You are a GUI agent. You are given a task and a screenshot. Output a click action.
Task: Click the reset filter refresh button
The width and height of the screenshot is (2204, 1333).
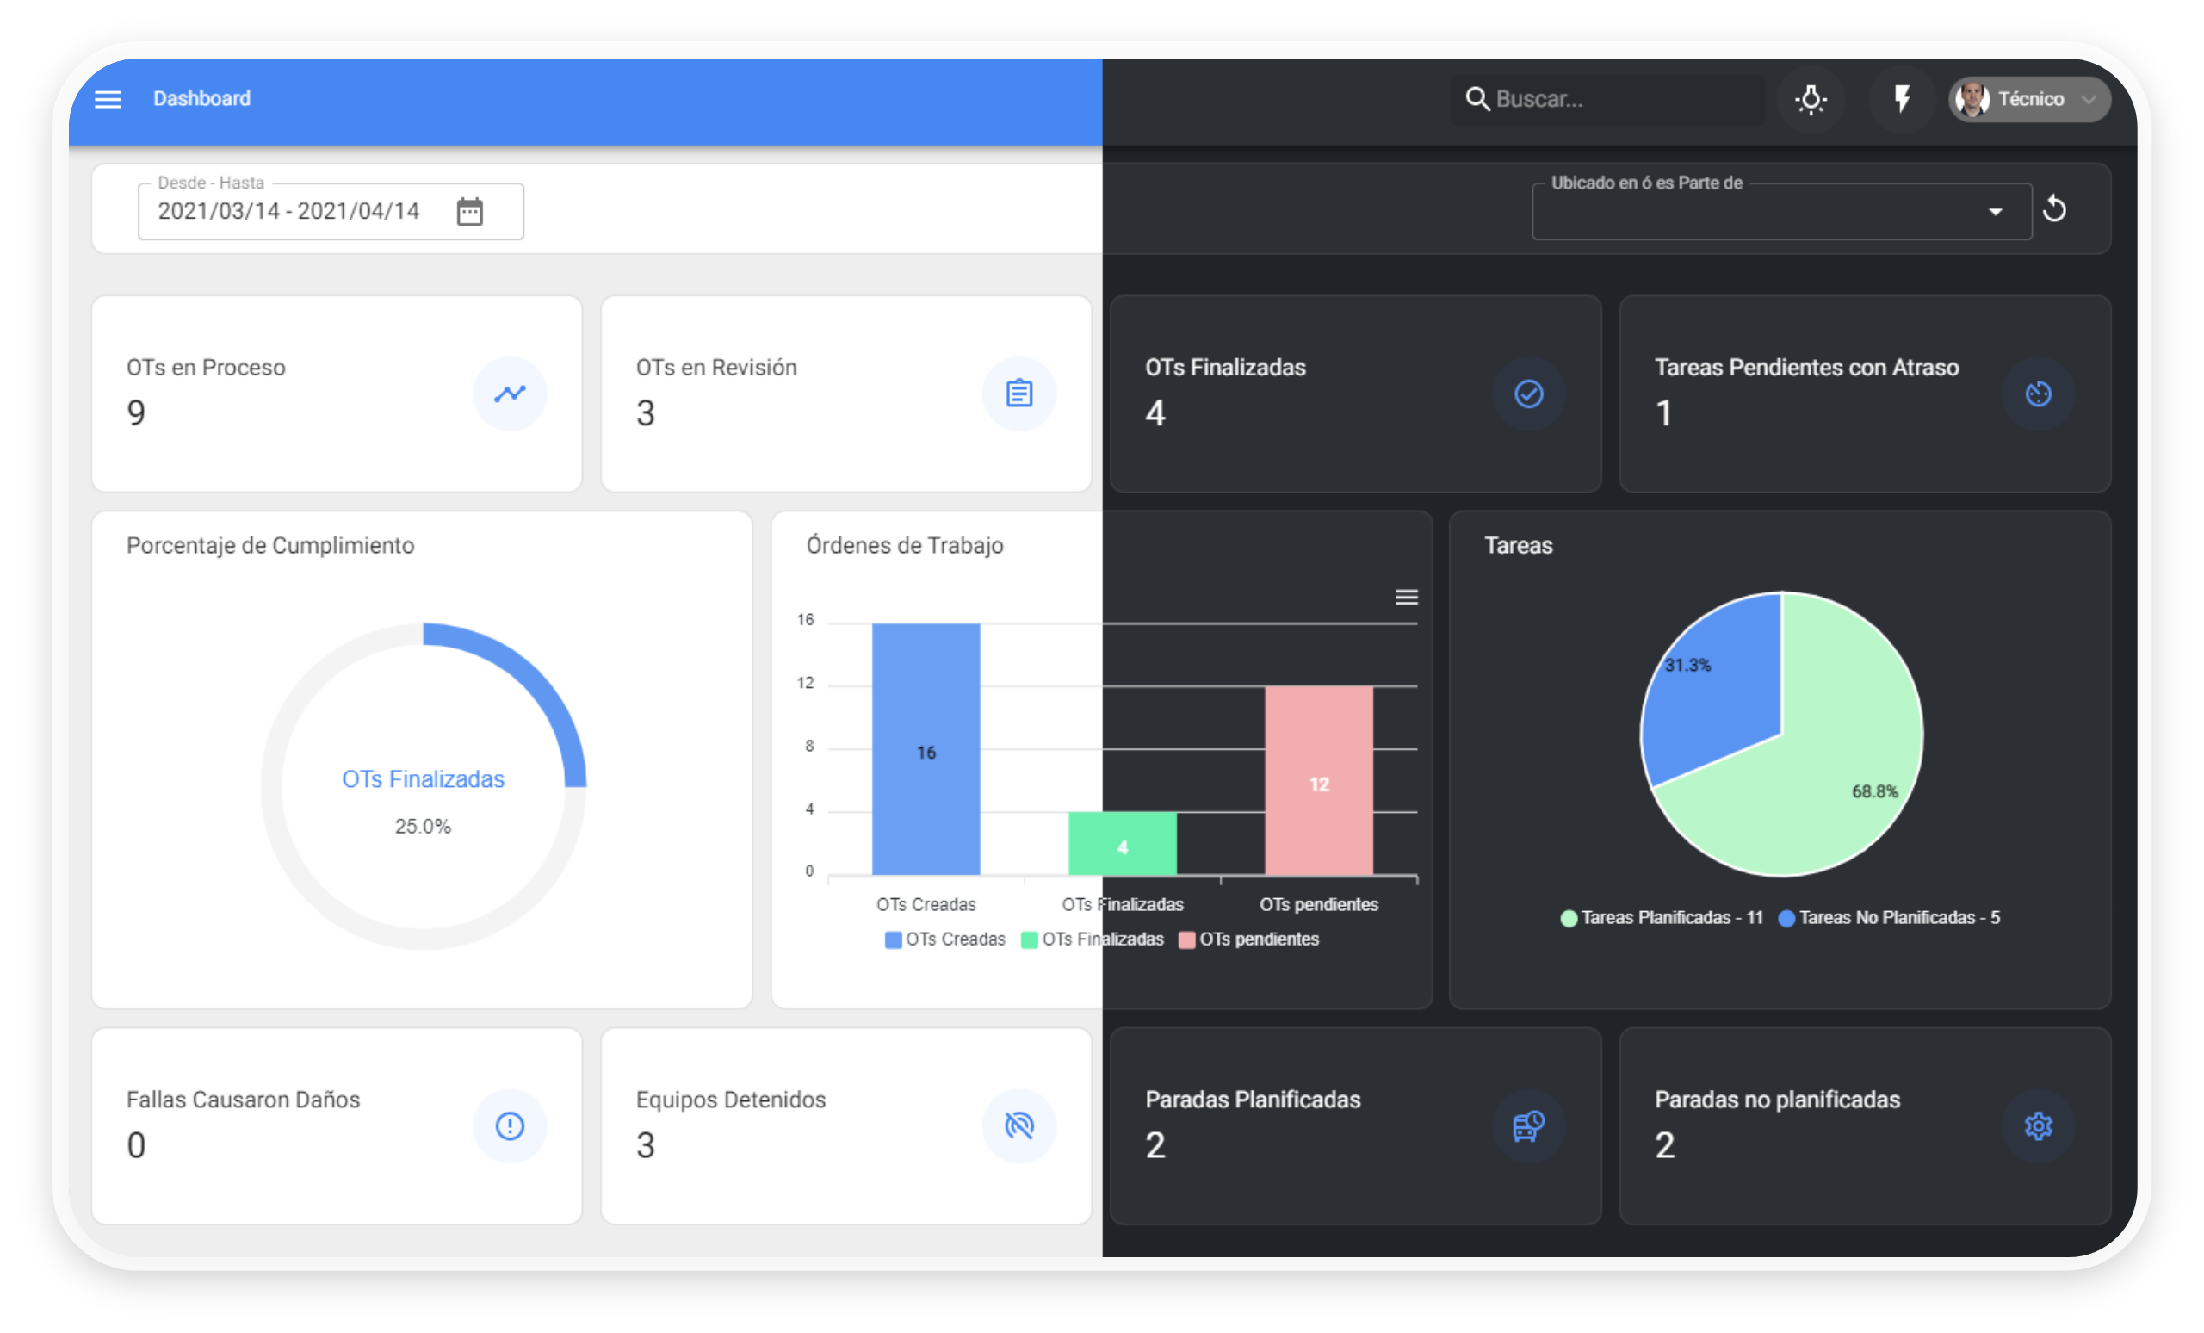tap(2054, 209)
